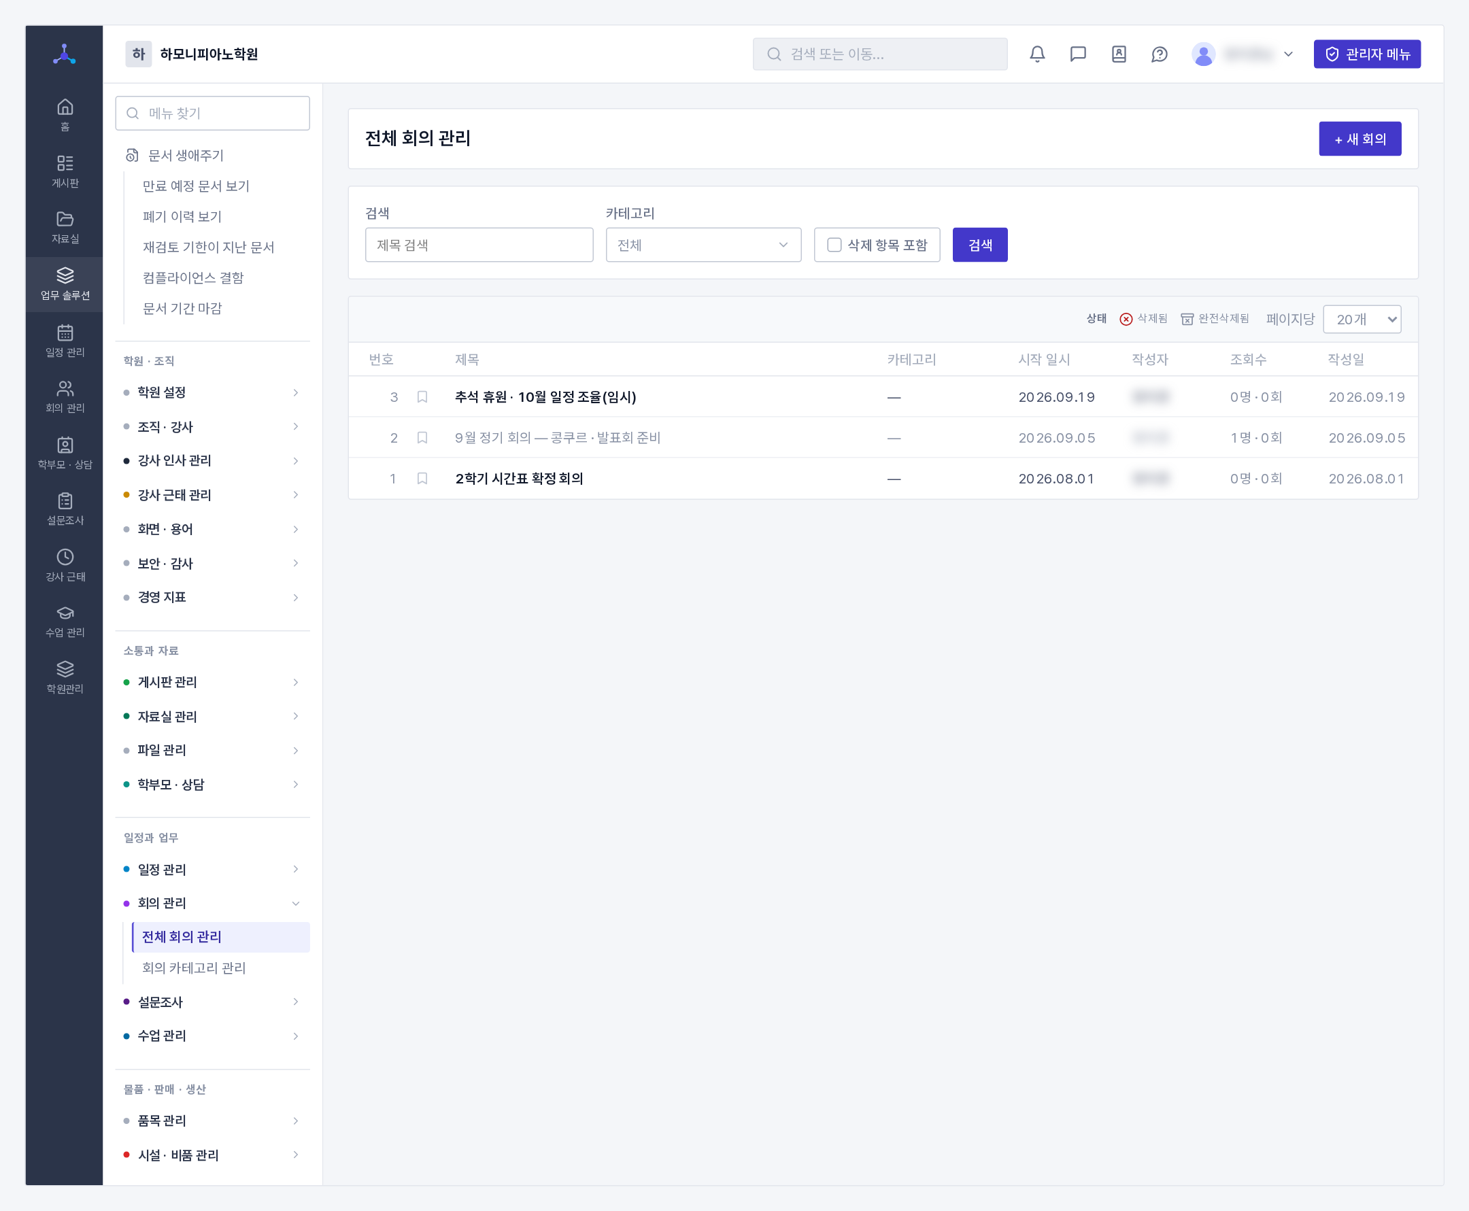
Task: Open the notifications bell icon
Action: [1037, 54]
